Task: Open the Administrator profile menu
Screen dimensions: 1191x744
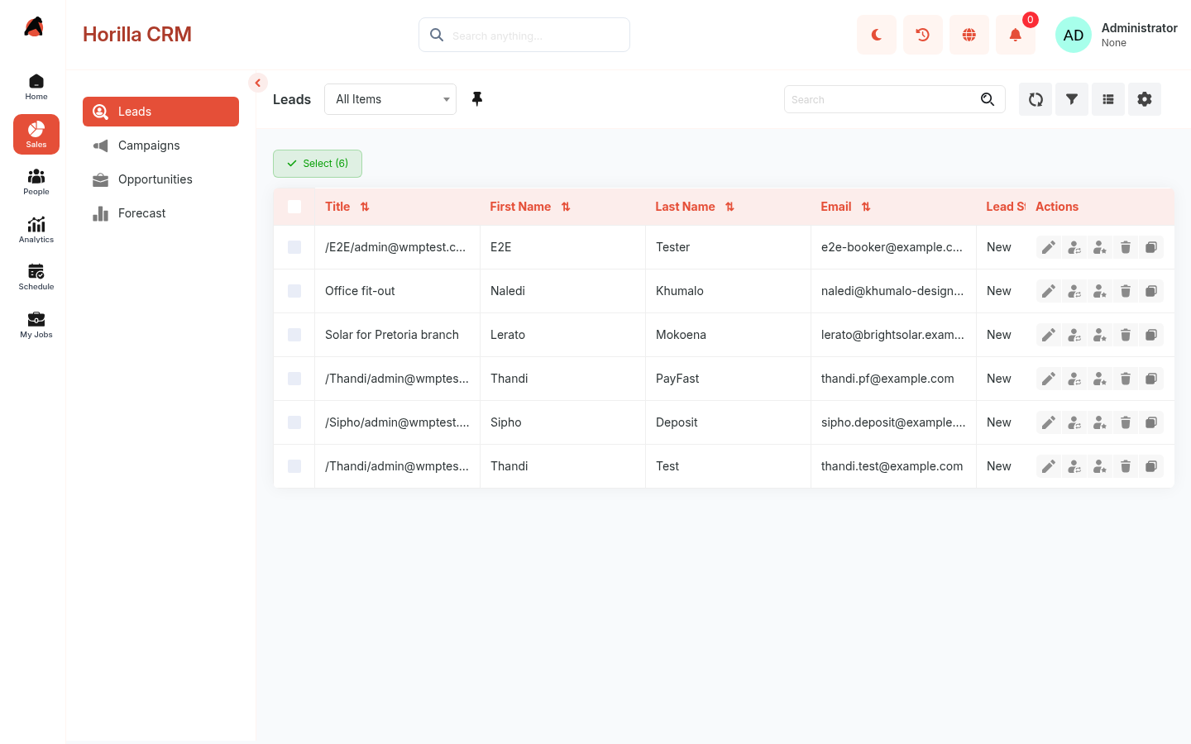Action: click(x=1117, y=35)
